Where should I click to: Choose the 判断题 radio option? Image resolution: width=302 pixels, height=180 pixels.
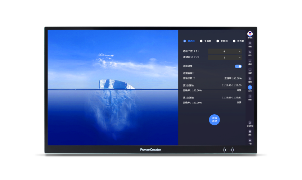218,41
